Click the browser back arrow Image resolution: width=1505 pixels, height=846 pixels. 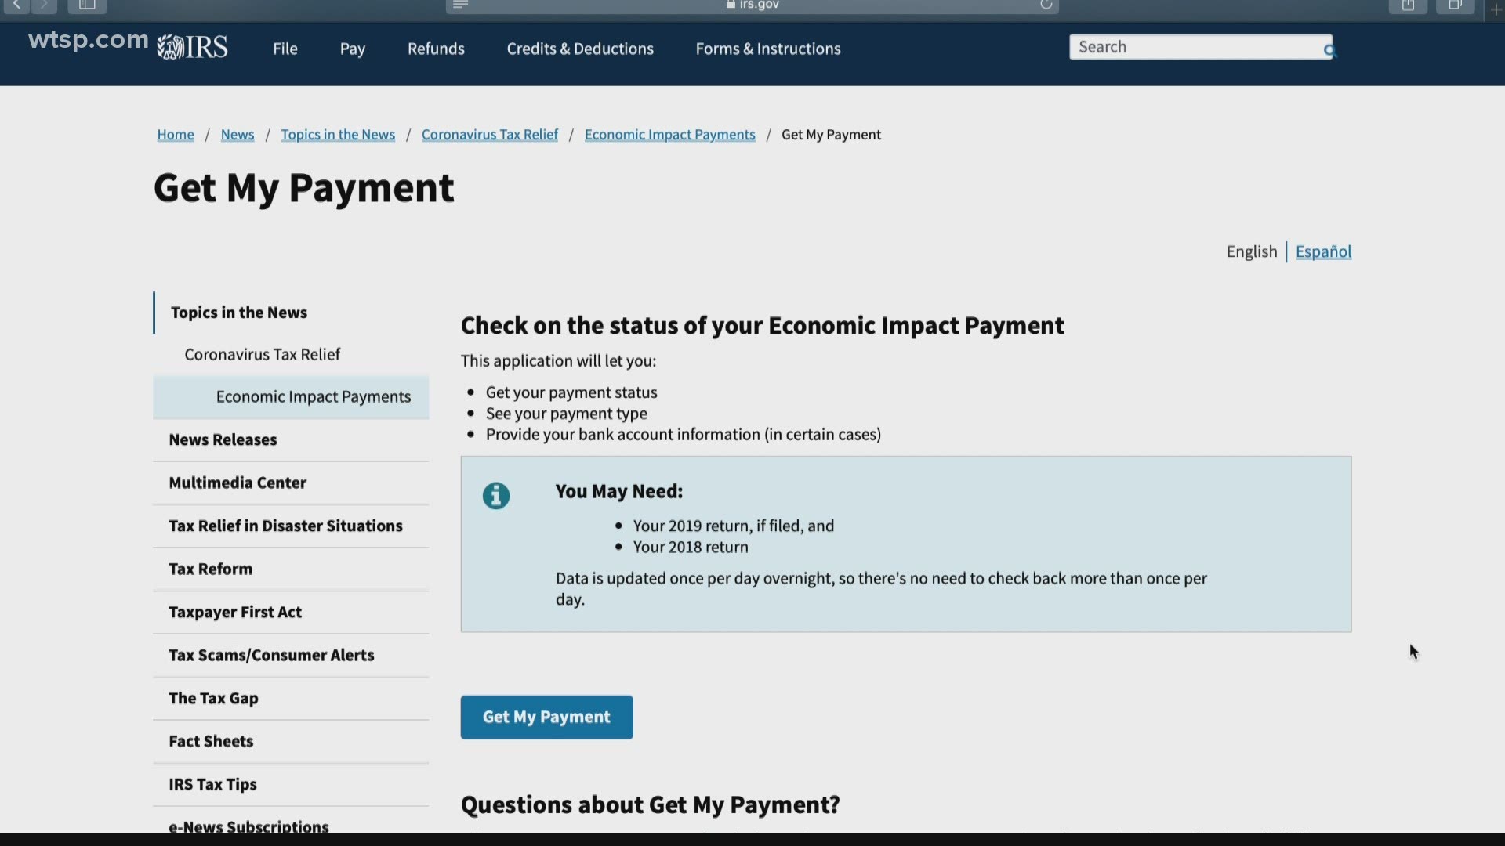tap(16, 5)
